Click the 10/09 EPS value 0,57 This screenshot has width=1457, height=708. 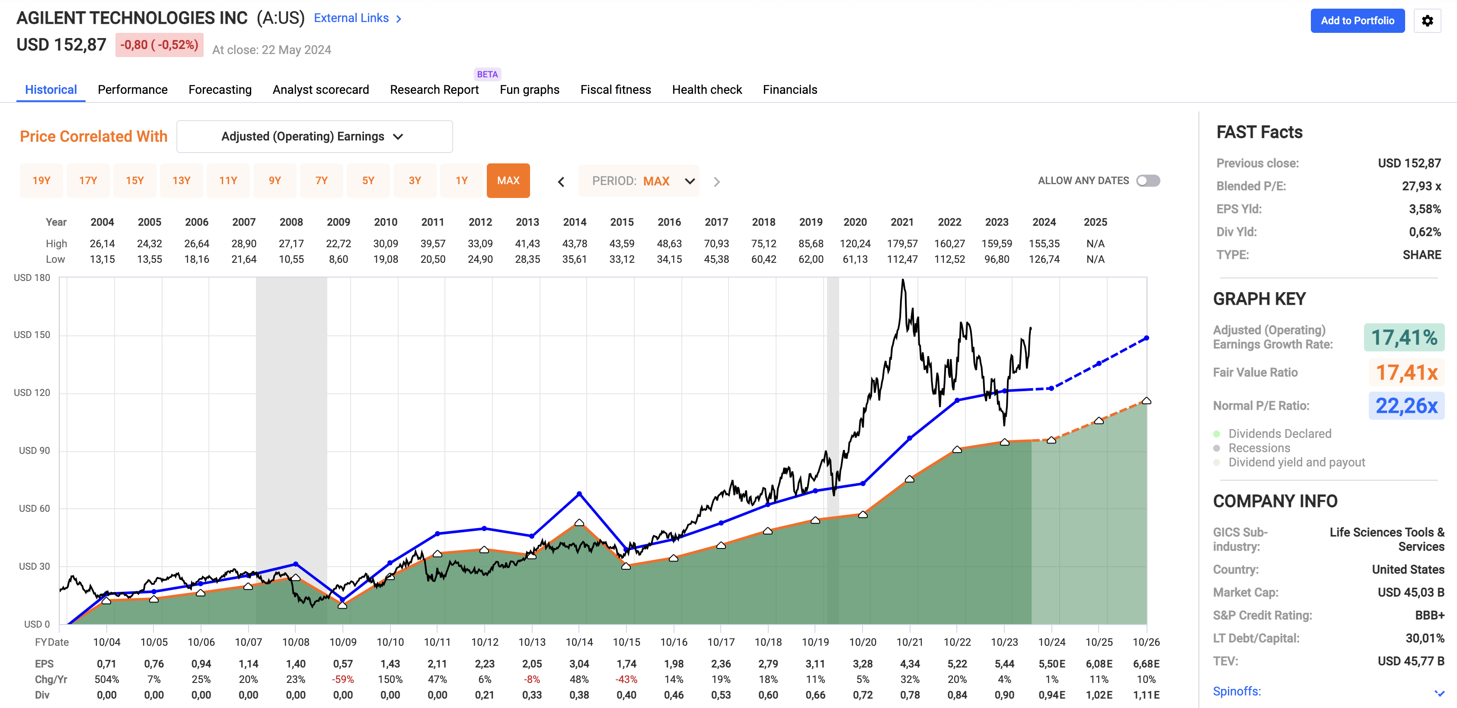pyautogui.click(x=343, y=664)
